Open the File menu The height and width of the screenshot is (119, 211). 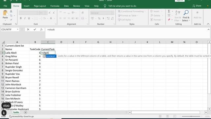tap(5, 6)
